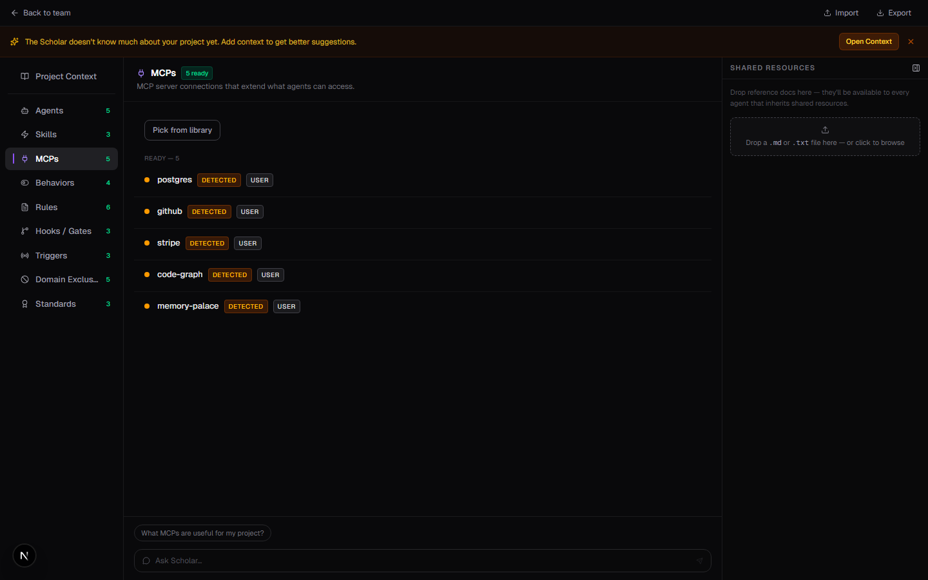Click the 'READY — 5' group label

pyautogui.click(x=162, y=159)
